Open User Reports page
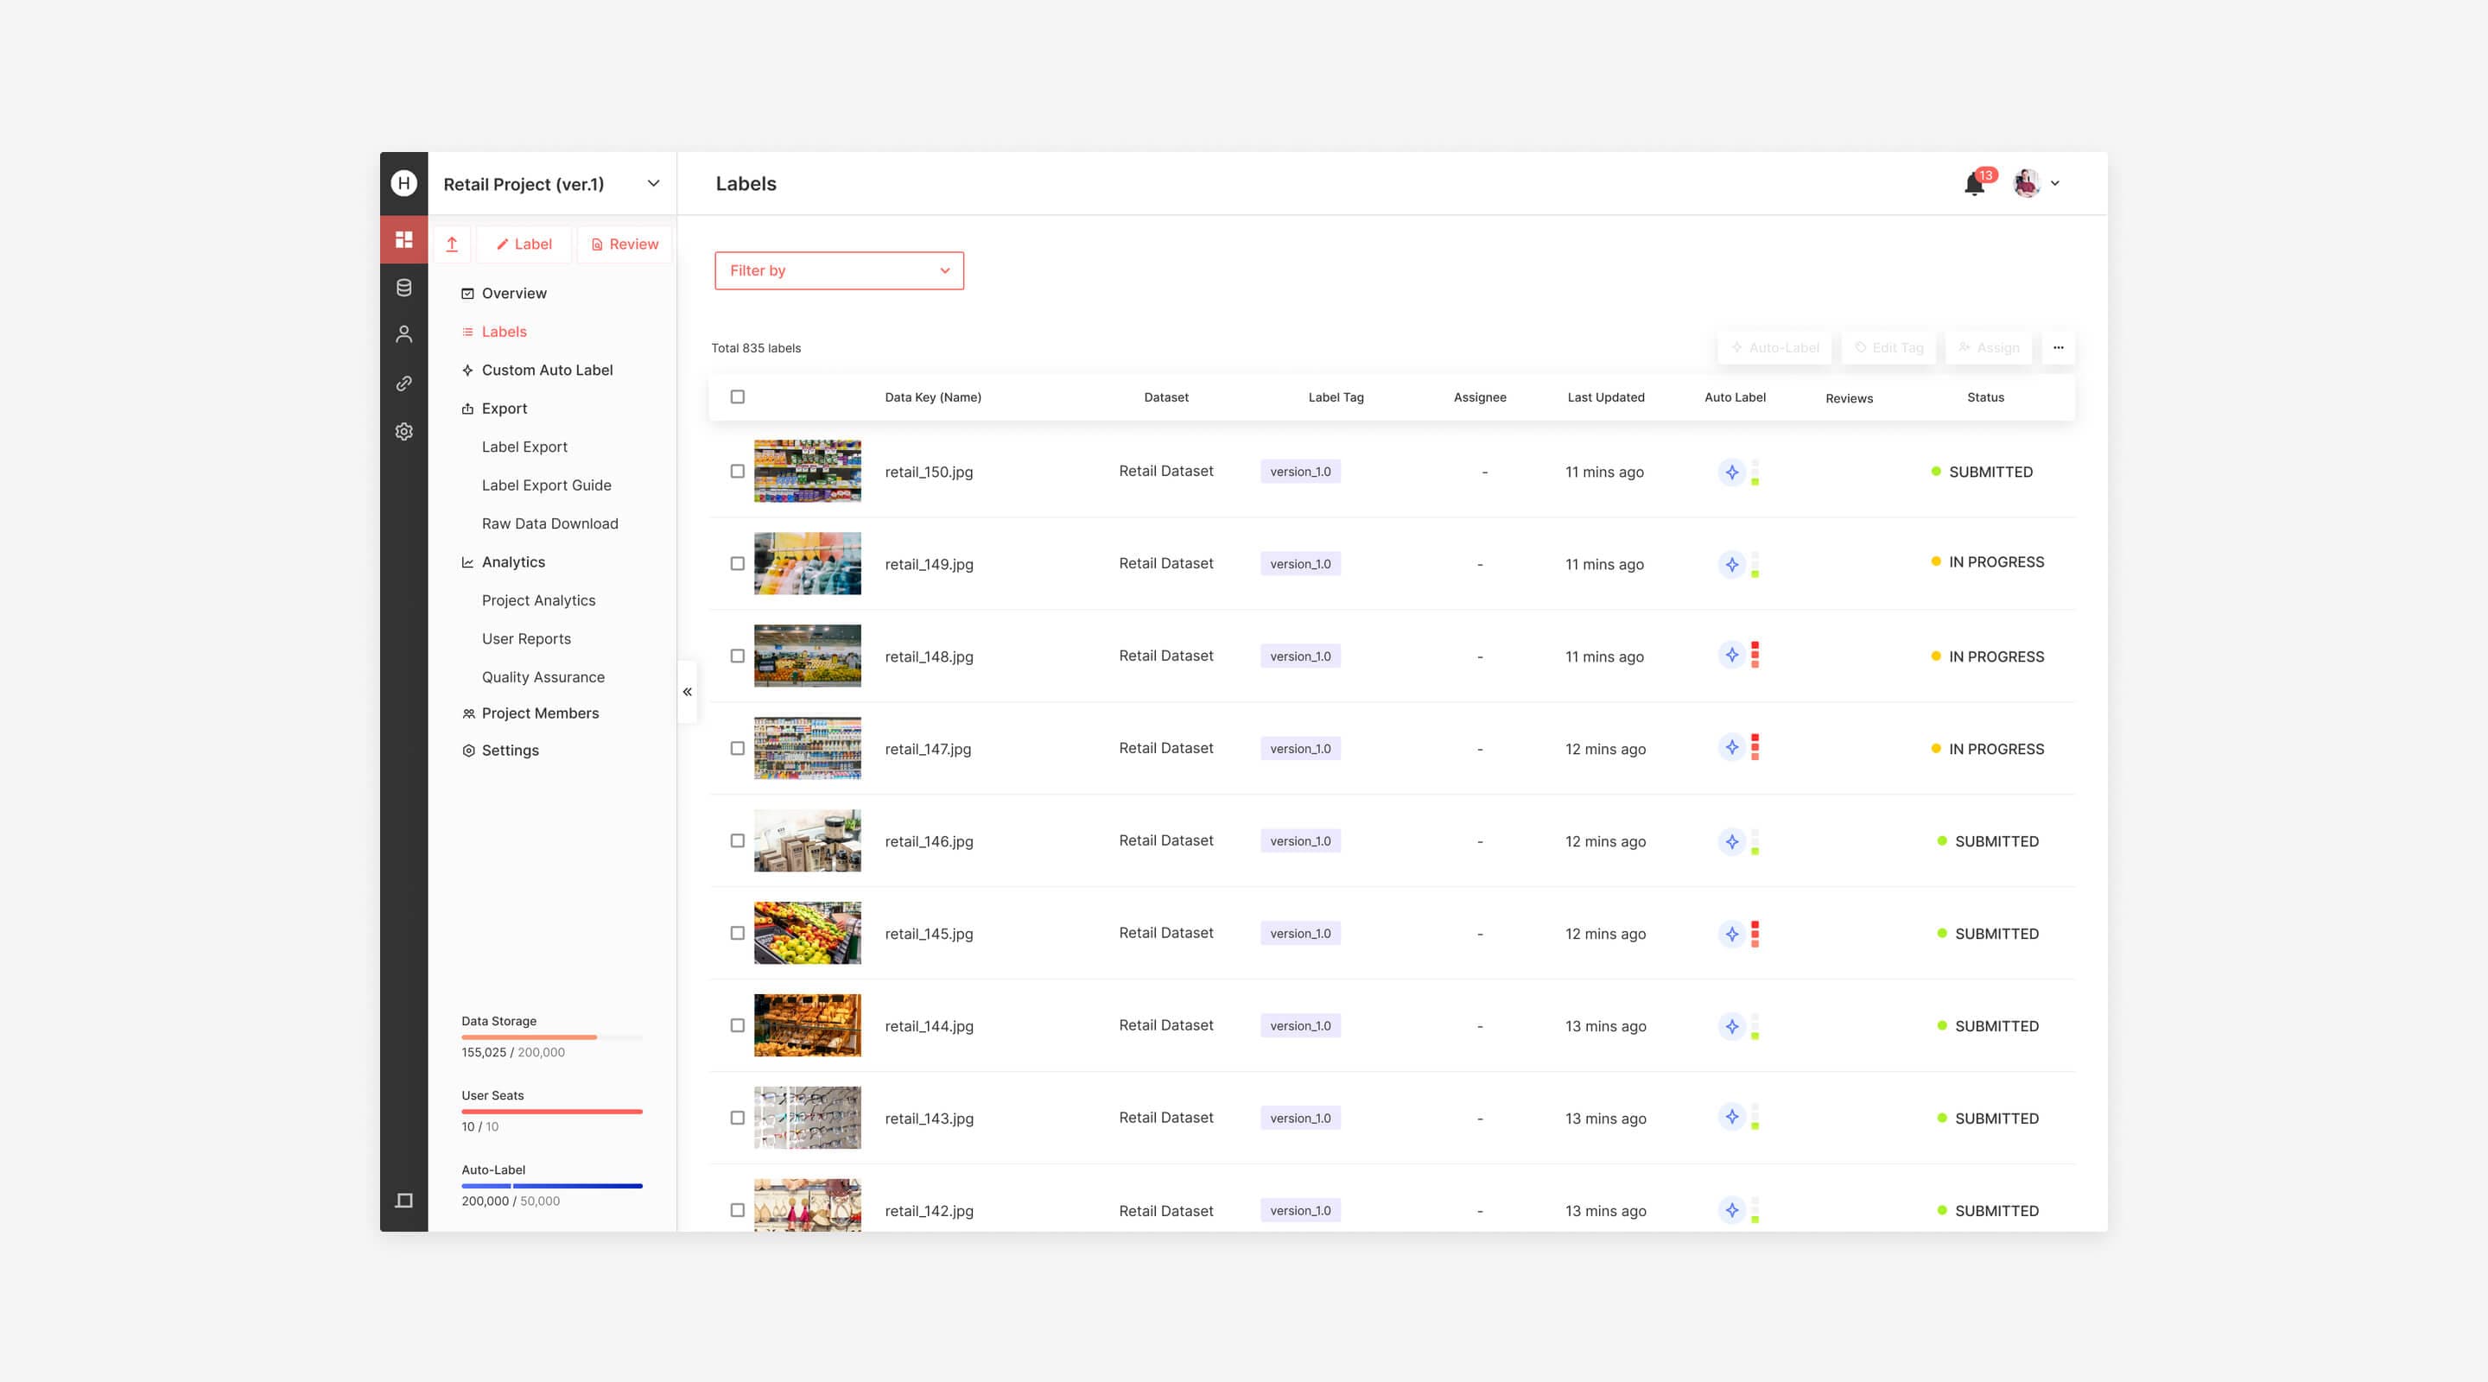 [526, 638]
